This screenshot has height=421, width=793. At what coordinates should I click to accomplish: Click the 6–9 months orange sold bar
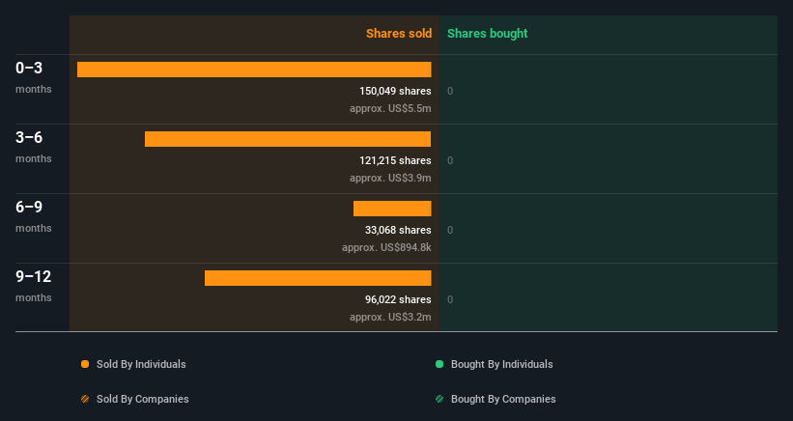pyautogui.click(x=392, y=209)
